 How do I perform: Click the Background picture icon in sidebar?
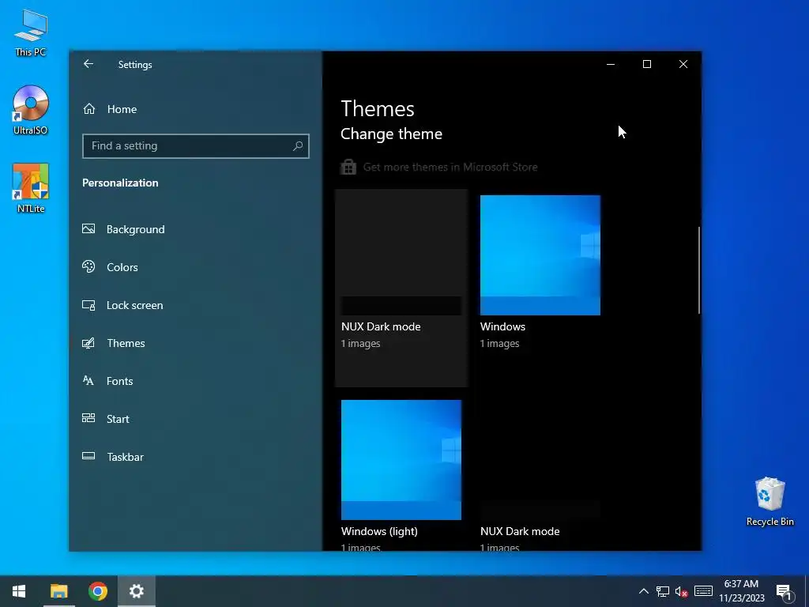(88, 228)
